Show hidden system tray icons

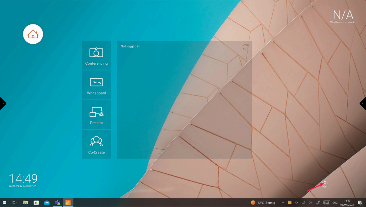[x=283, y=203]
